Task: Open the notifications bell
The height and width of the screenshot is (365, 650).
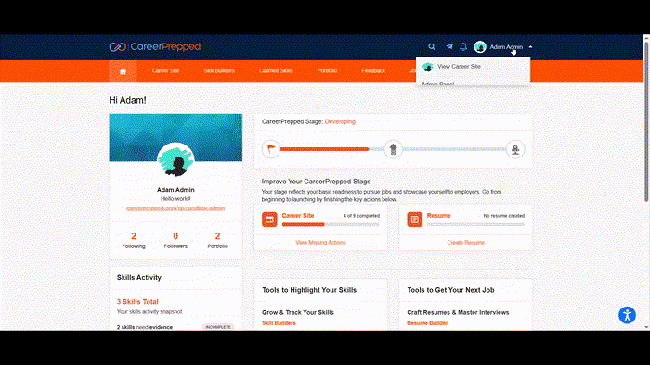Action: 463,46
